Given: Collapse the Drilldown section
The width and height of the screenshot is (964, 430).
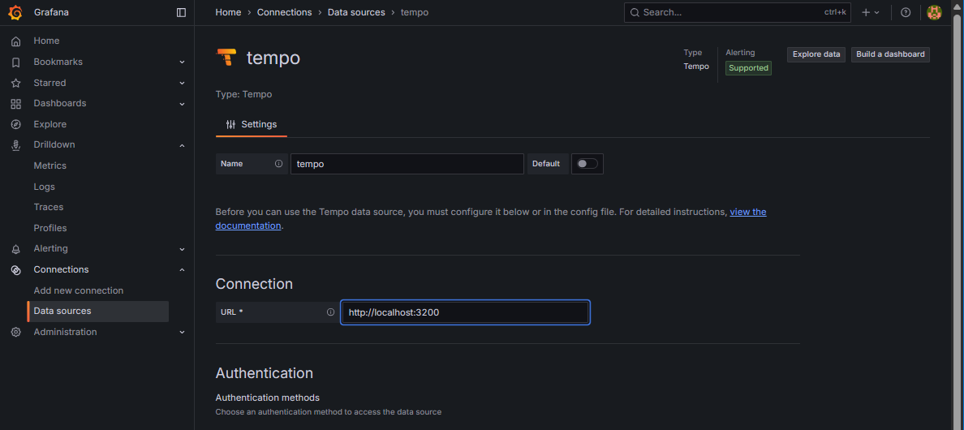Looking at the screenshot, I should [x=182, y=145].
